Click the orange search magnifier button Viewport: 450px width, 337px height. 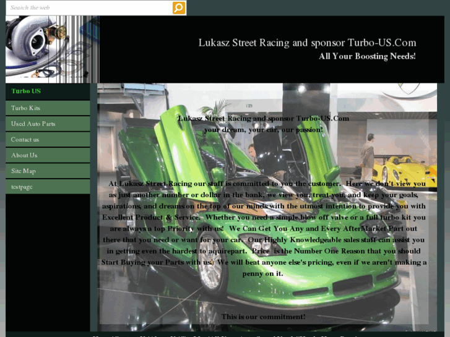point(178,8)
